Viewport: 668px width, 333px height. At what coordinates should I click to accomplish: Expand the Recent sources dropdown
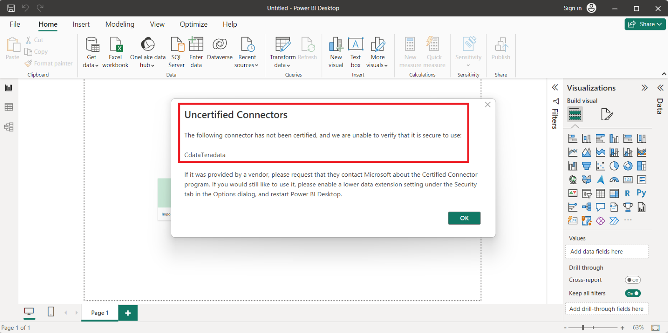(247, 52)
